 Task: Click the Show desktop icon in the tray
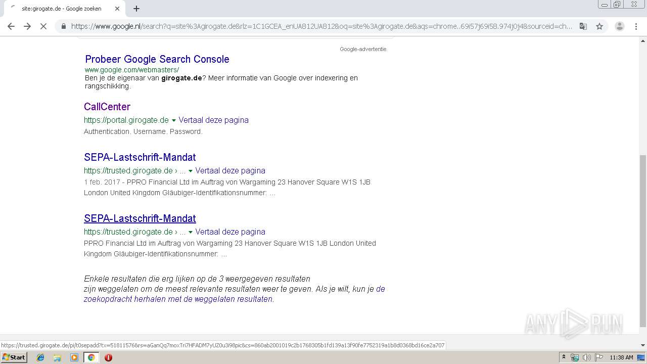pyautogui.click(x=641, y=357)
